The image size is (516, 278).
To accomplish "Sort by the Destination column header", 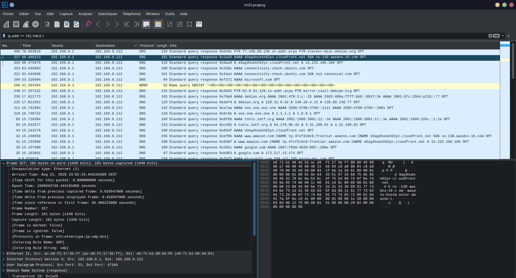I will click(x=116, y=45).
